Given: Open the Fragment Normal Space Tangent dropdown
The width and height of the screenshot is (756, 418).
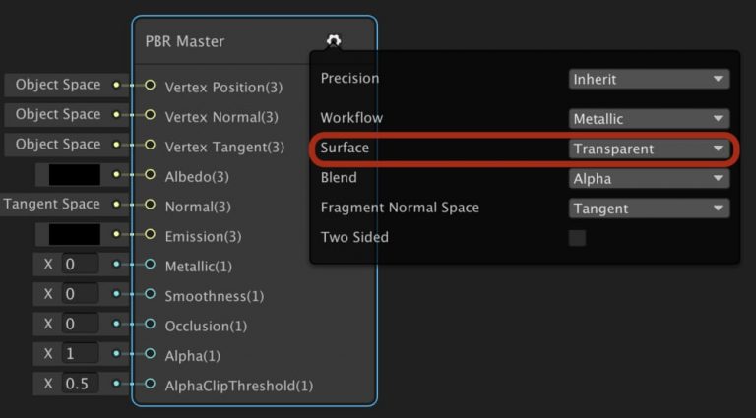Looking at the screenshot, I should (649, 209).
